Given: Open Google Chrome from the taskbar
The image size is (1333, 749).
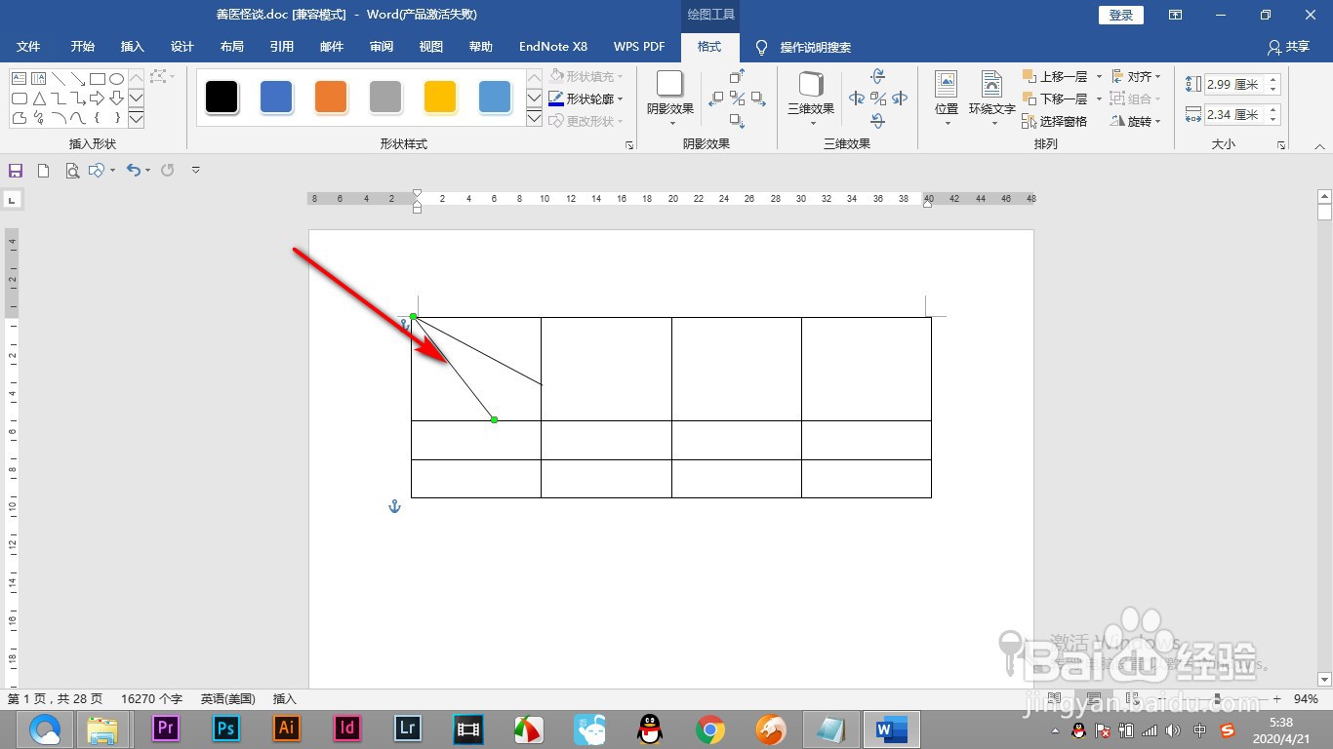Looking at the screenshot, I should pyautogui.click(x=710, y=729).
